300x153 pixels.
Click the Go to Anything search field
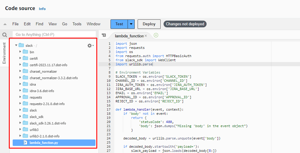coord(54,35)
